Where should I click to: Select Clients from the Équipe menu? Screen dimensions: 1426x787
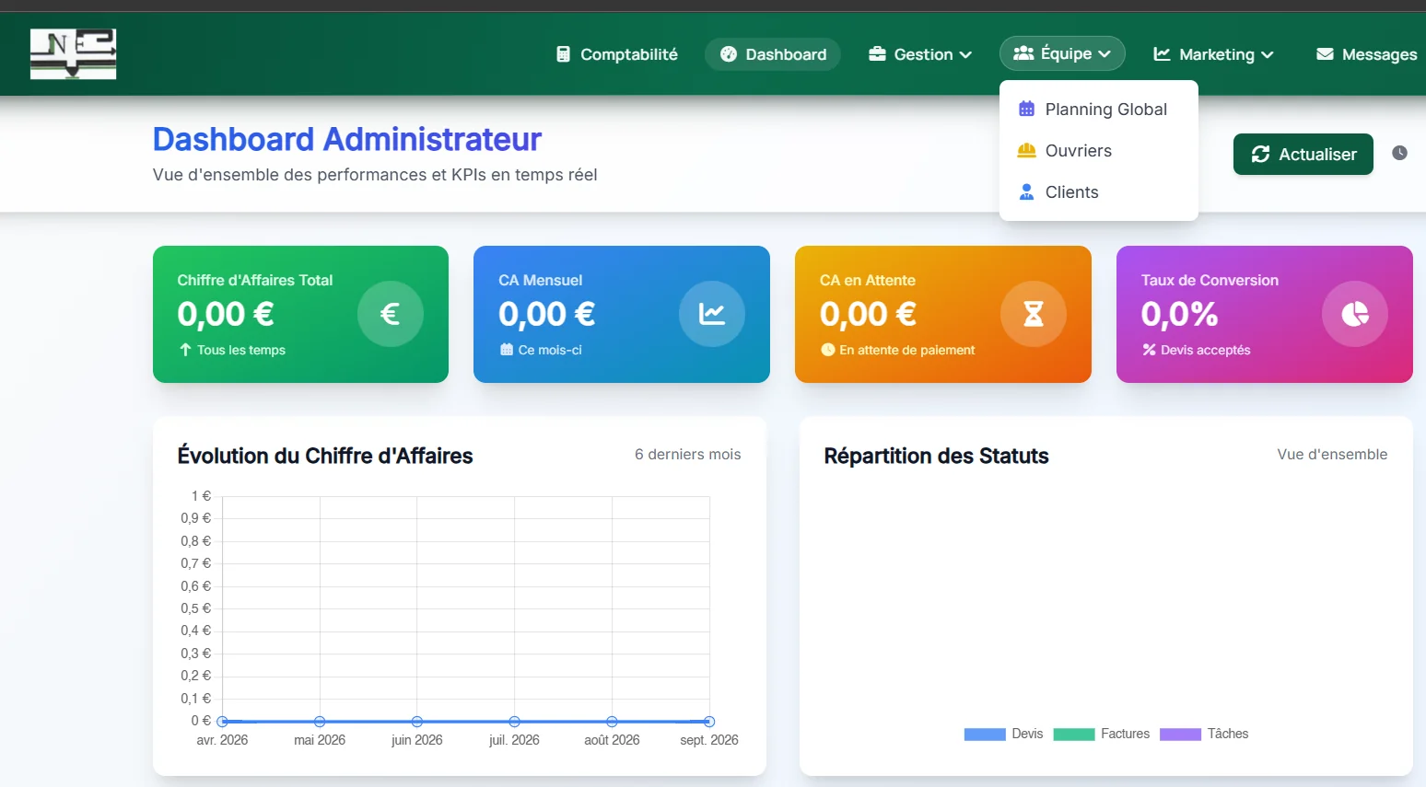[1099, 192]
